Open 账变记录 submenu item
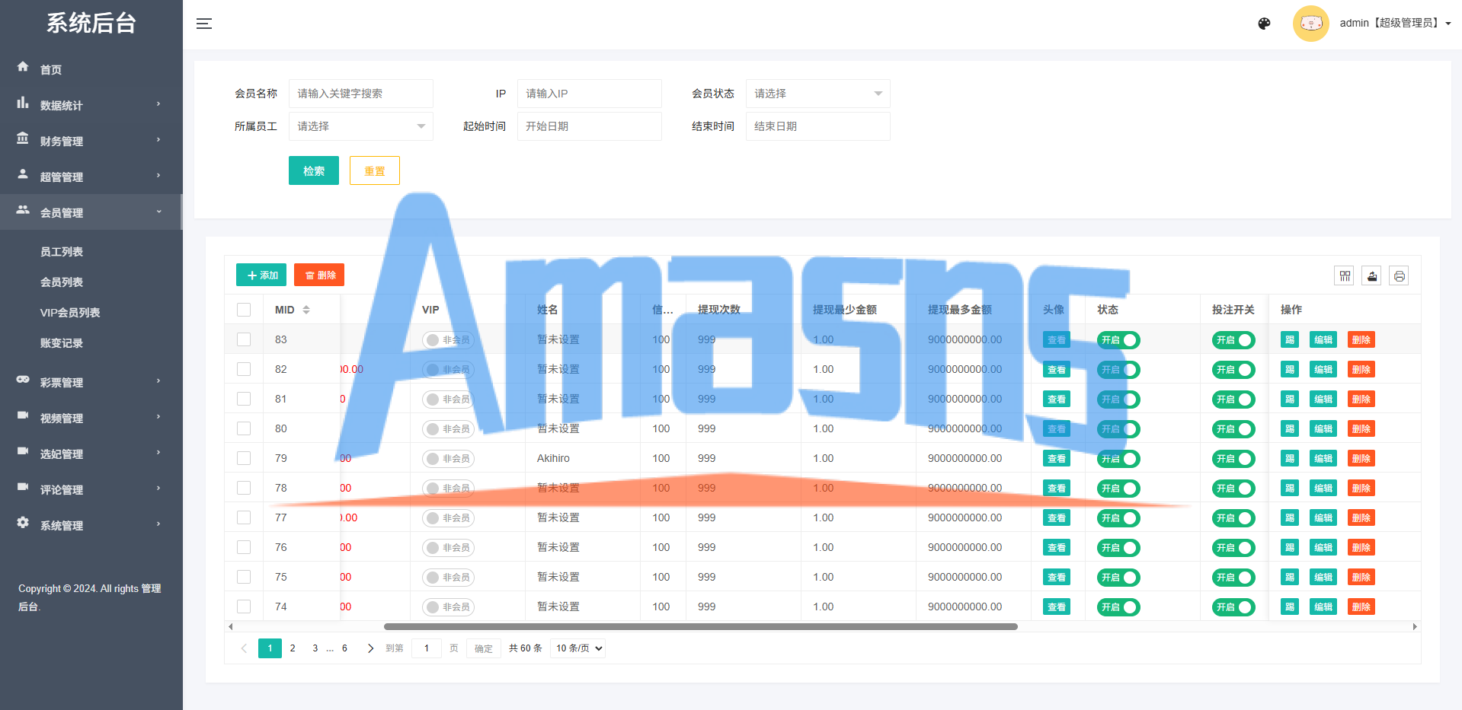 tap(62, 343)
